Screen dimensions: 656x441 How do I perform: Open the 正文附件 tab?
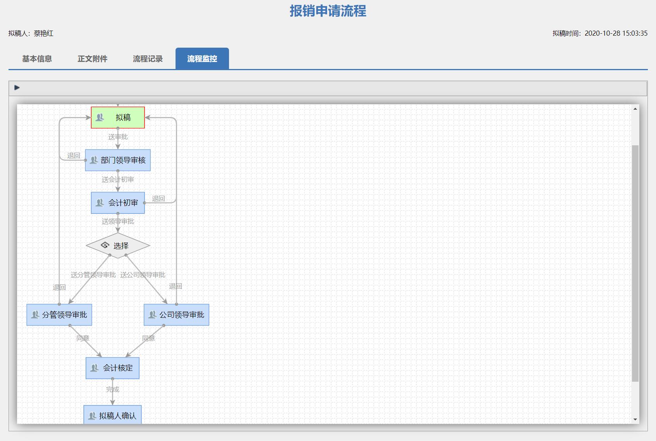(92, 59)
